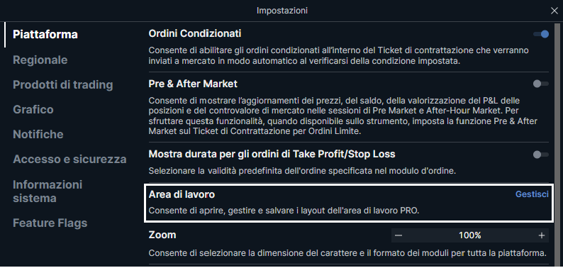Click the Zoom setting title
Image resolution: width=563 pixels, height=268 pixels.
pyautogui.click(x=162, y=235)
